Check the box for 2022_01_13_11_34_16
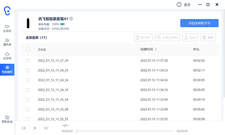 [x=28, y=90]
